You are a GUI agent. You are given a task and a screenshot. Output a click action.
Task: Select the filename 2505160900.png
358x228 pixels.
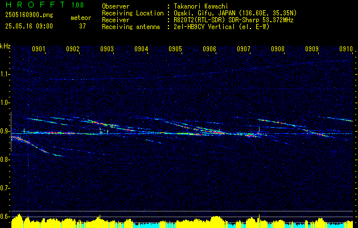click(29, 15)
